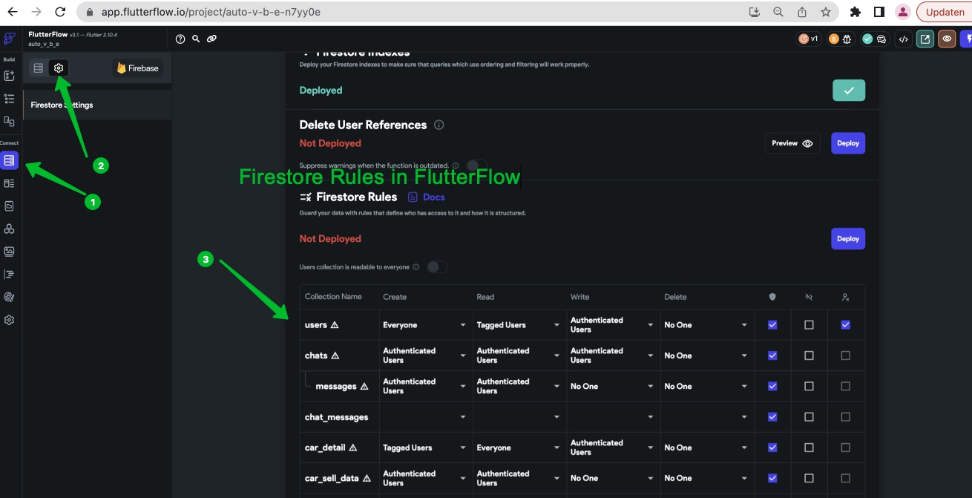Open the app settings gear at sidebar bottom

click(x=9, y=320)
